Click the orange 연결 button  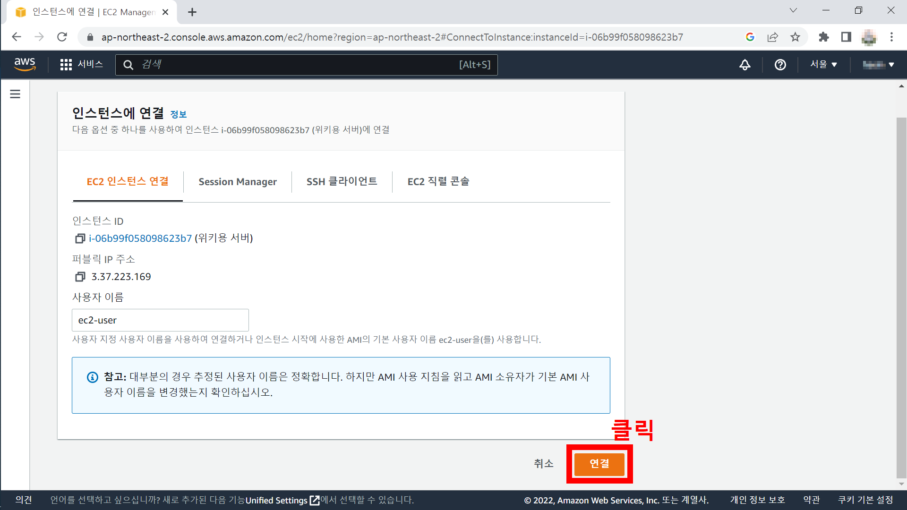599,464
